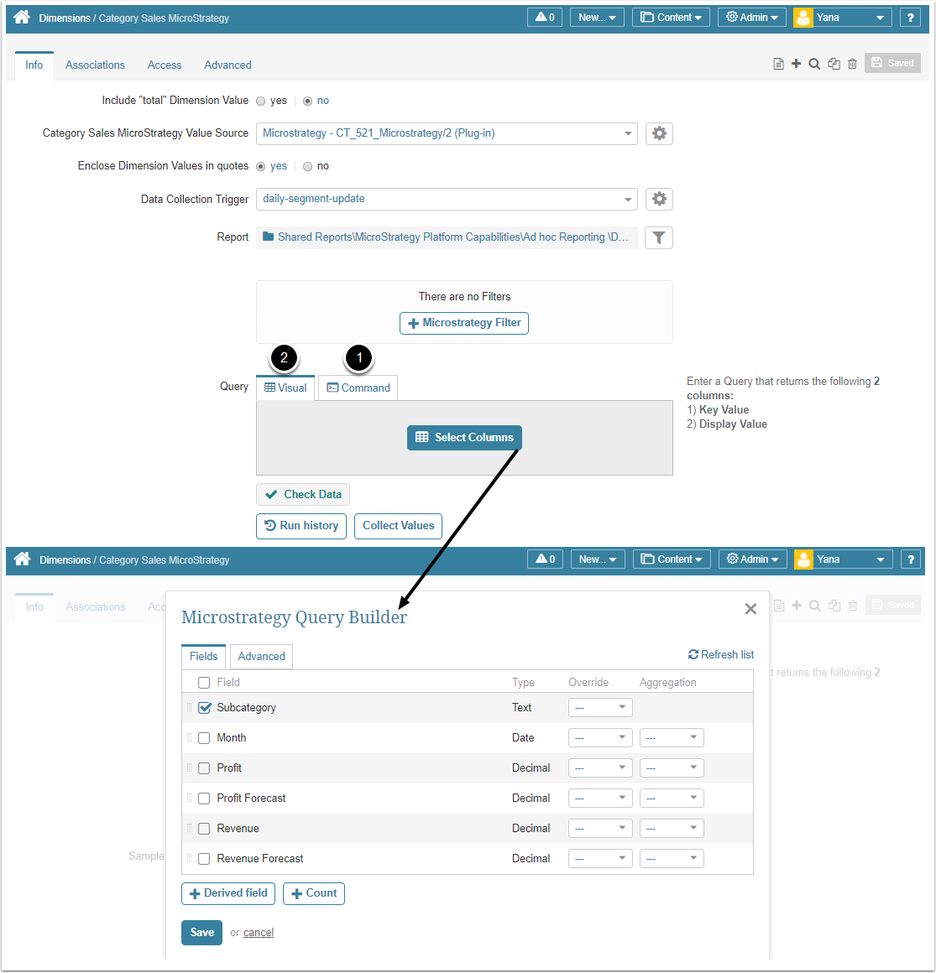The height and width of the screenshot is (973, 936).
Task: Click the Yana user avatar in top header
Action: pos(803,18)
